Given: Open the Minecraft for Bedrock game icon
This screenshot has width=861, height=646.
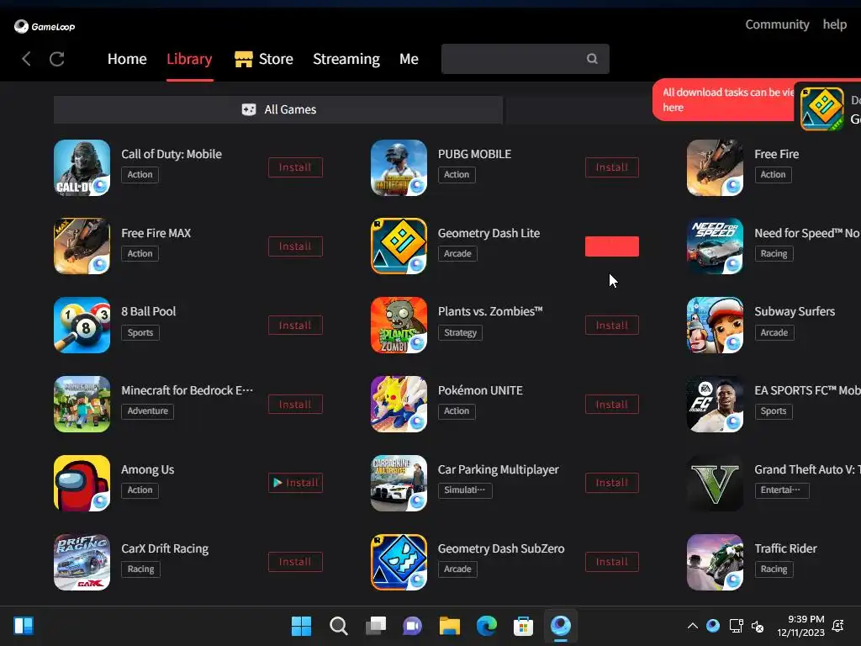Looking at the screenshot, I should click(82, 405).
